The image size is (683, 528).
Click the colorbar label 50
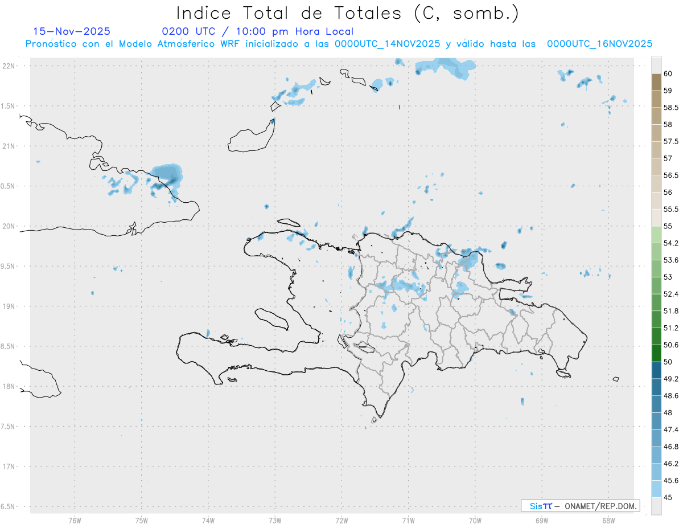coord(668,362)
